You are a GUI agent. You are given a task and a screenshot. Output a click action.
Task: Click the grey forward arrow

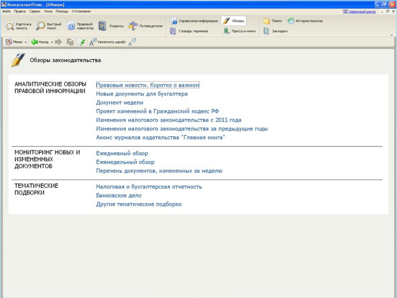[58, 42]
